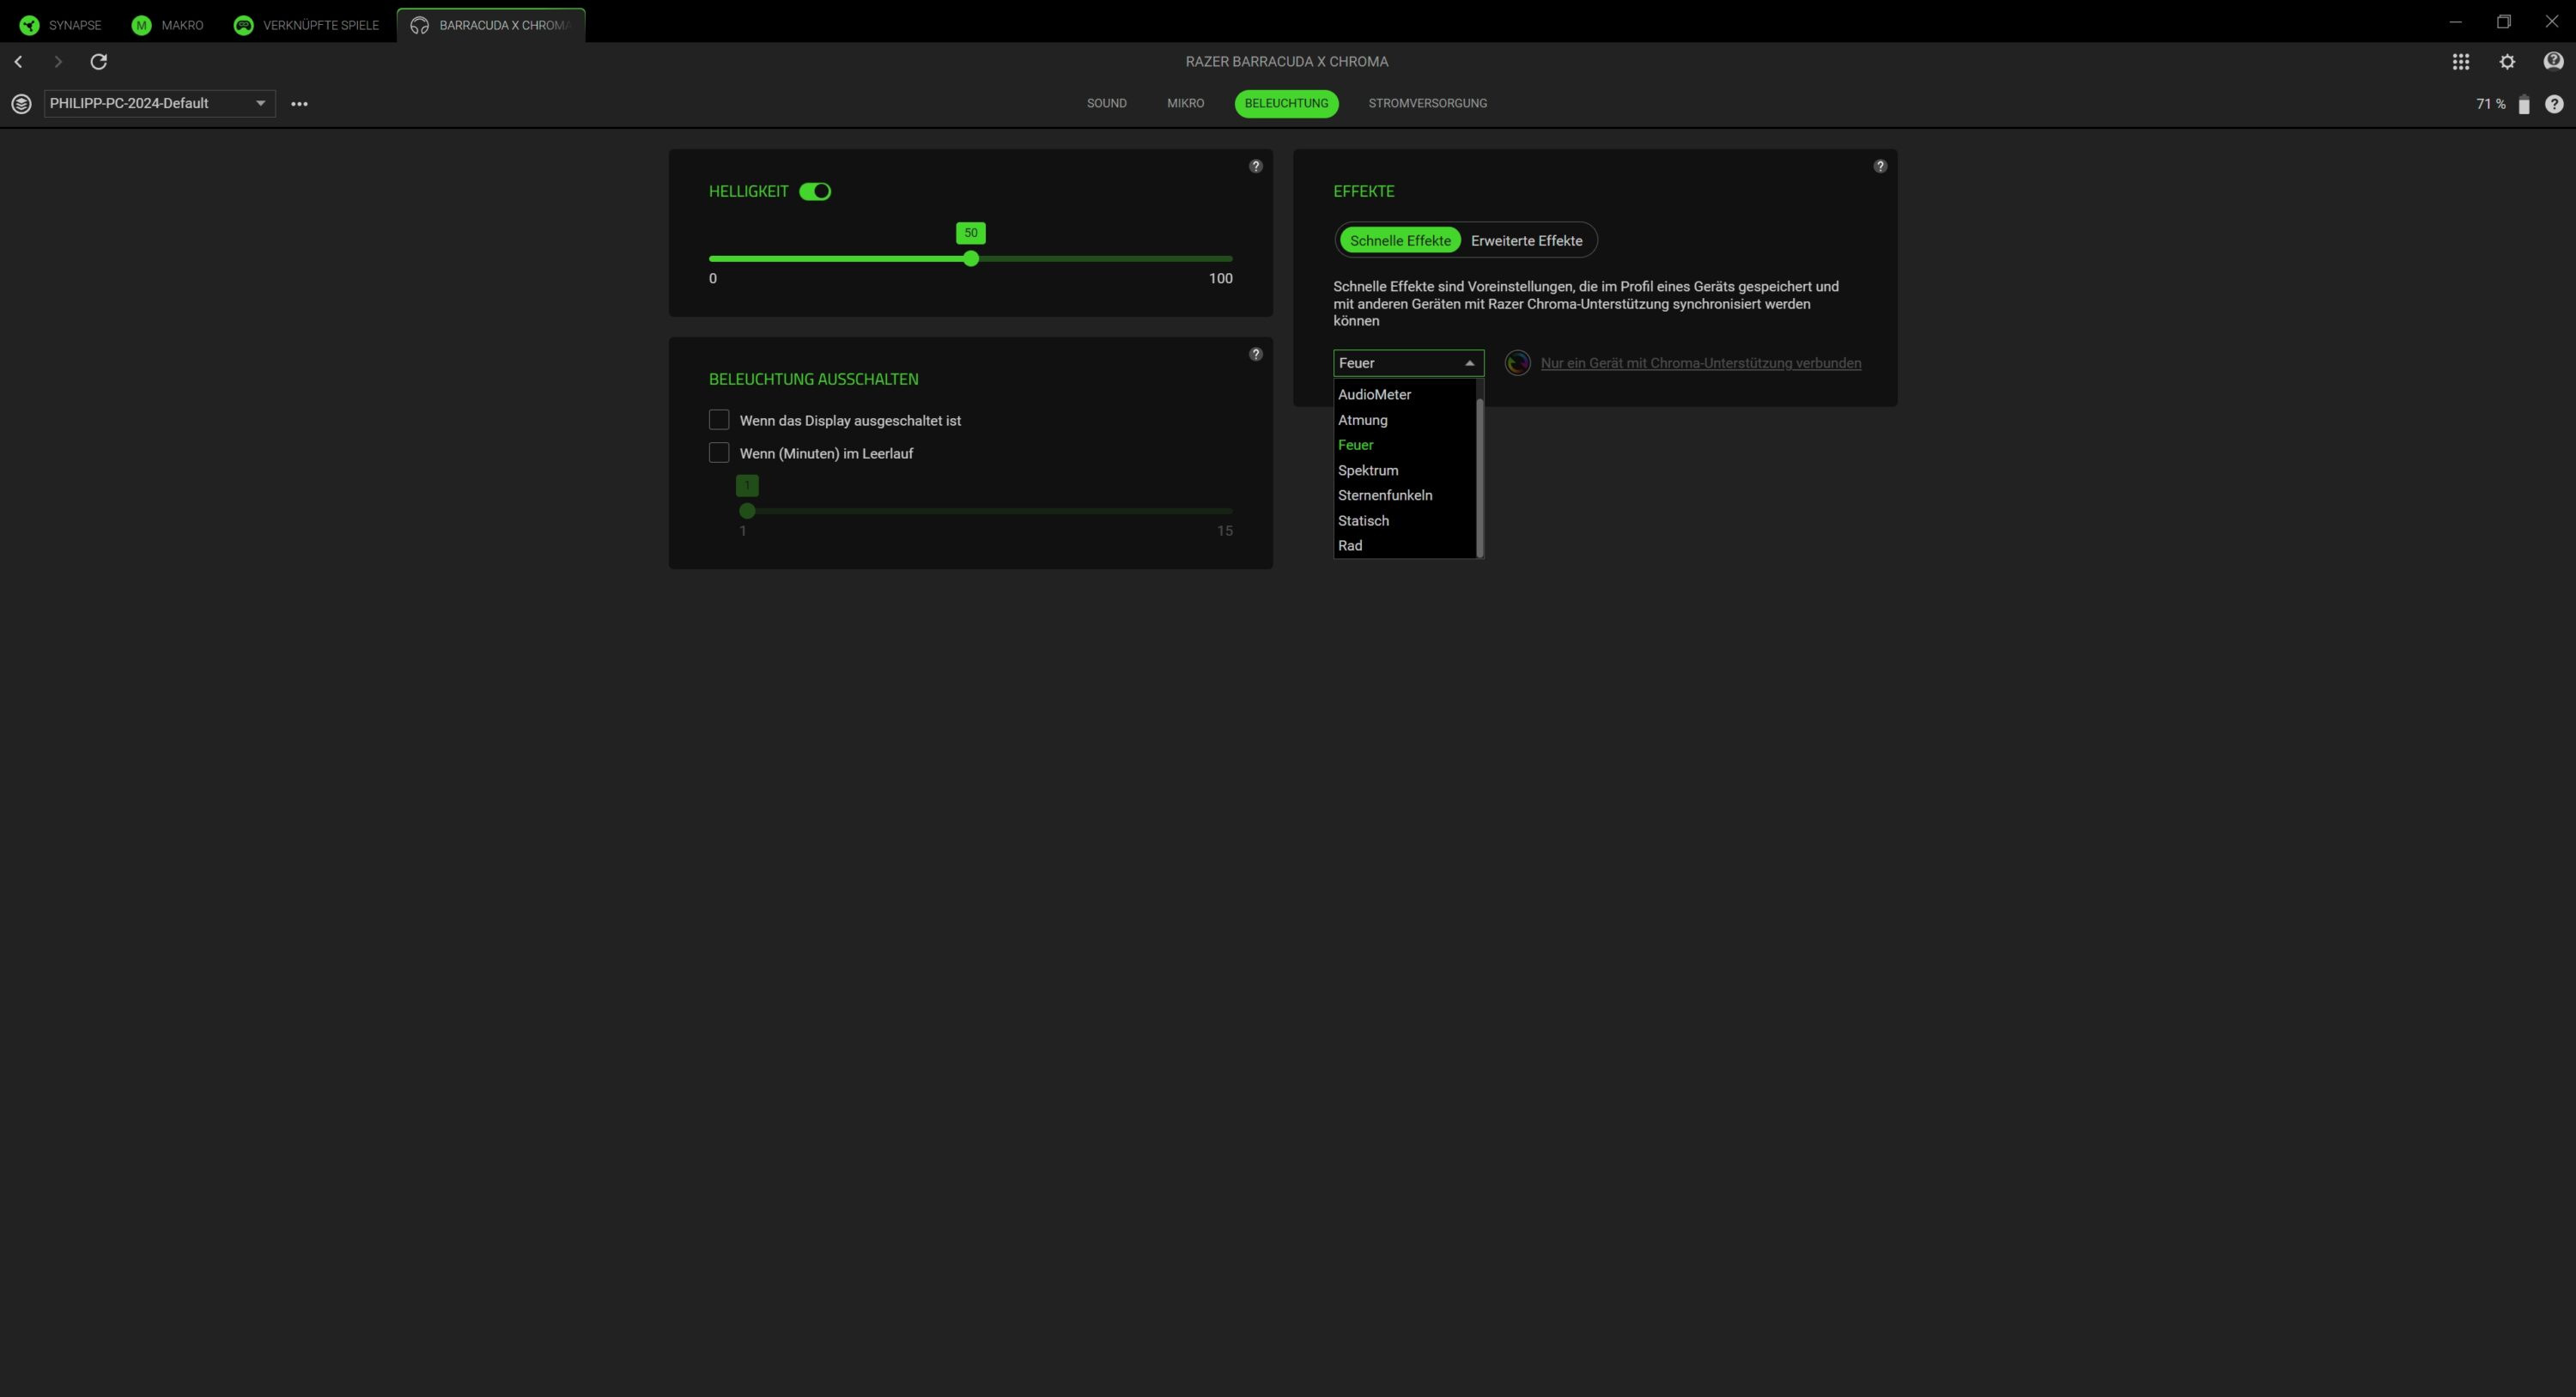This screenshot has width=2576, height=1397.
Task: Click the Chroma-Unterstützung verbunden link
Action: (1700, 363)
